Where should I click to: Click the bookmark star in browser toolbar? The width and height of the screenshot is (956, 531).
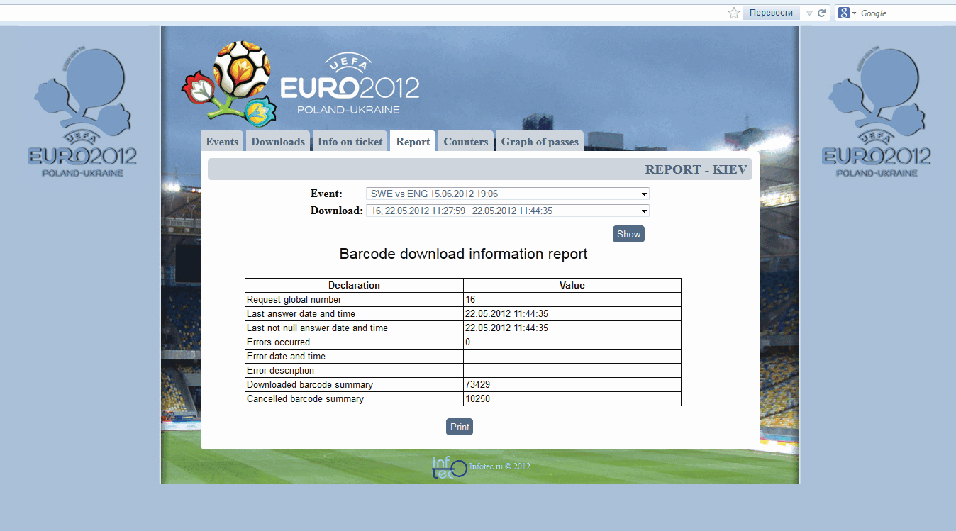[733, 12]
